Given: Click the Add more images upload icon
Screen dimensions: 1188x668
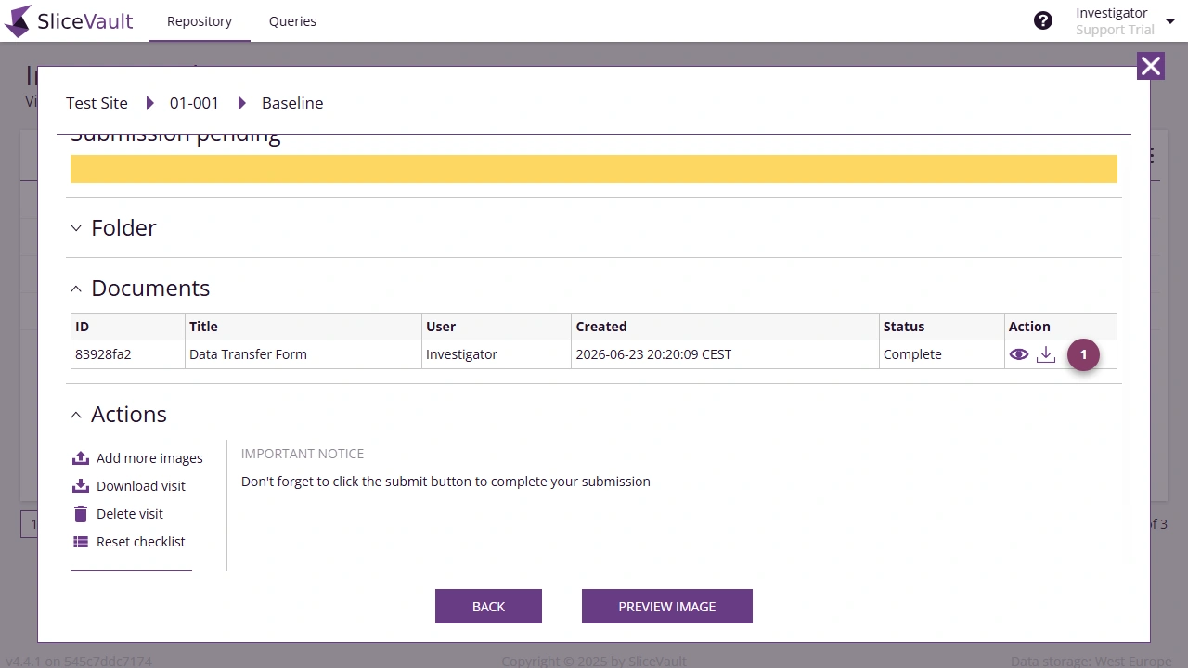Looking at the screenshot, I should (81, 458).
